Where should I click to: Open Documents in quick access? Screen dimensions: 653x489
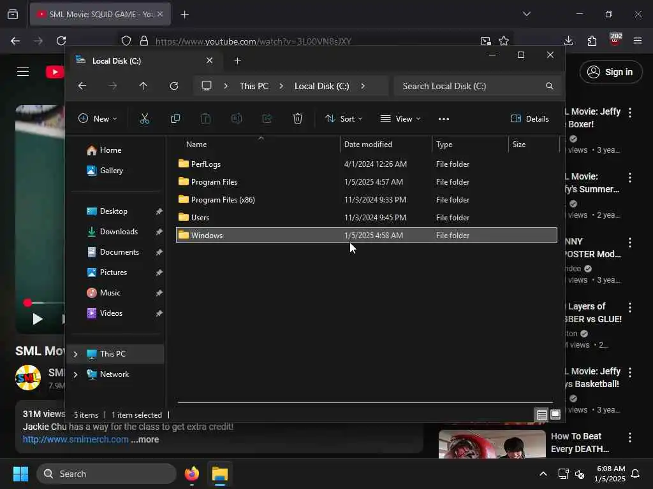(x=118, y=252)
